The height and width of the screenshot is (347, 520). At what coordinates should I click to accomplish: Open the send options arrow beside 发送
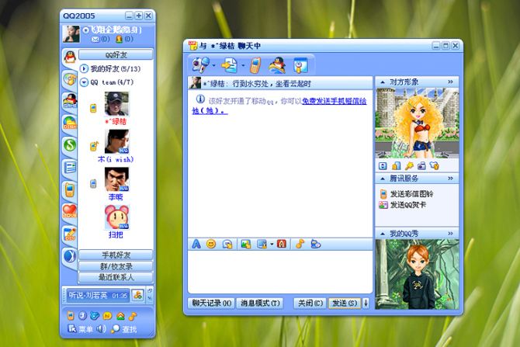[366, 304]
